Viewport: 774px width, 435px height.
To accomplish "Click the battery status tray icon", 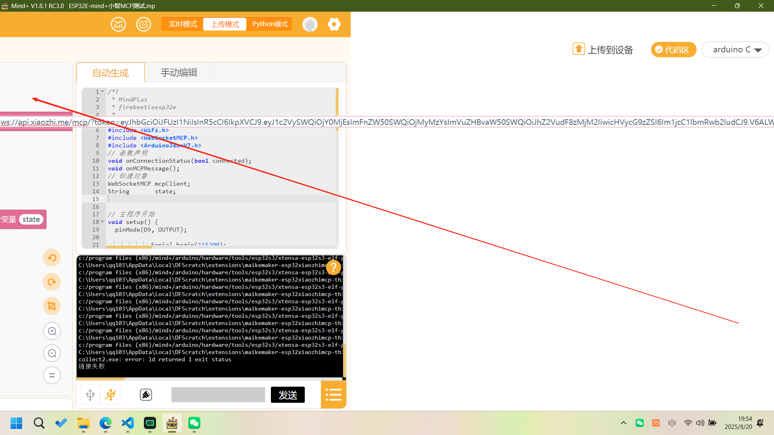I will (712, 423).
